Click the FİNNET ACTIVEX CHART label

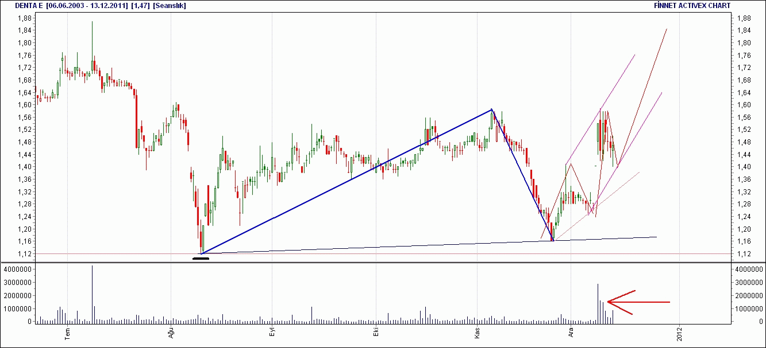pos(692,5)
